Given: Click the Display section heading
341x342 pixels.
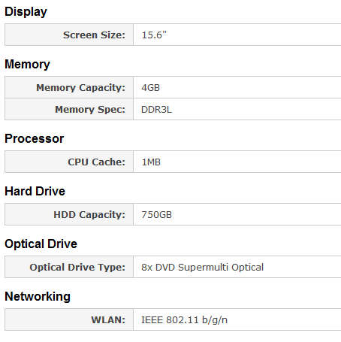Looking at the screenshot, I should tap(26, 12).
